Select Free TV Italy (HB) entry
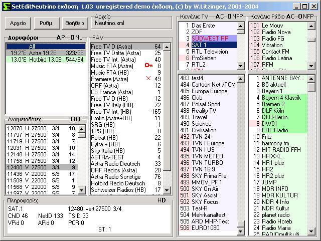Image resolution: width=321 pixels, height=241 pixels. point(126,105)
